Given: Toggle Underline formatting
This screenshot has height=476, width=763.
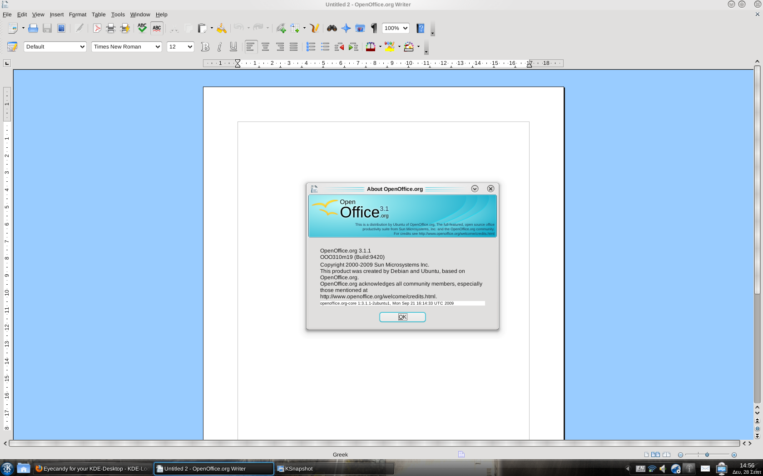Looking at the screenshot, I should (233, 47).
